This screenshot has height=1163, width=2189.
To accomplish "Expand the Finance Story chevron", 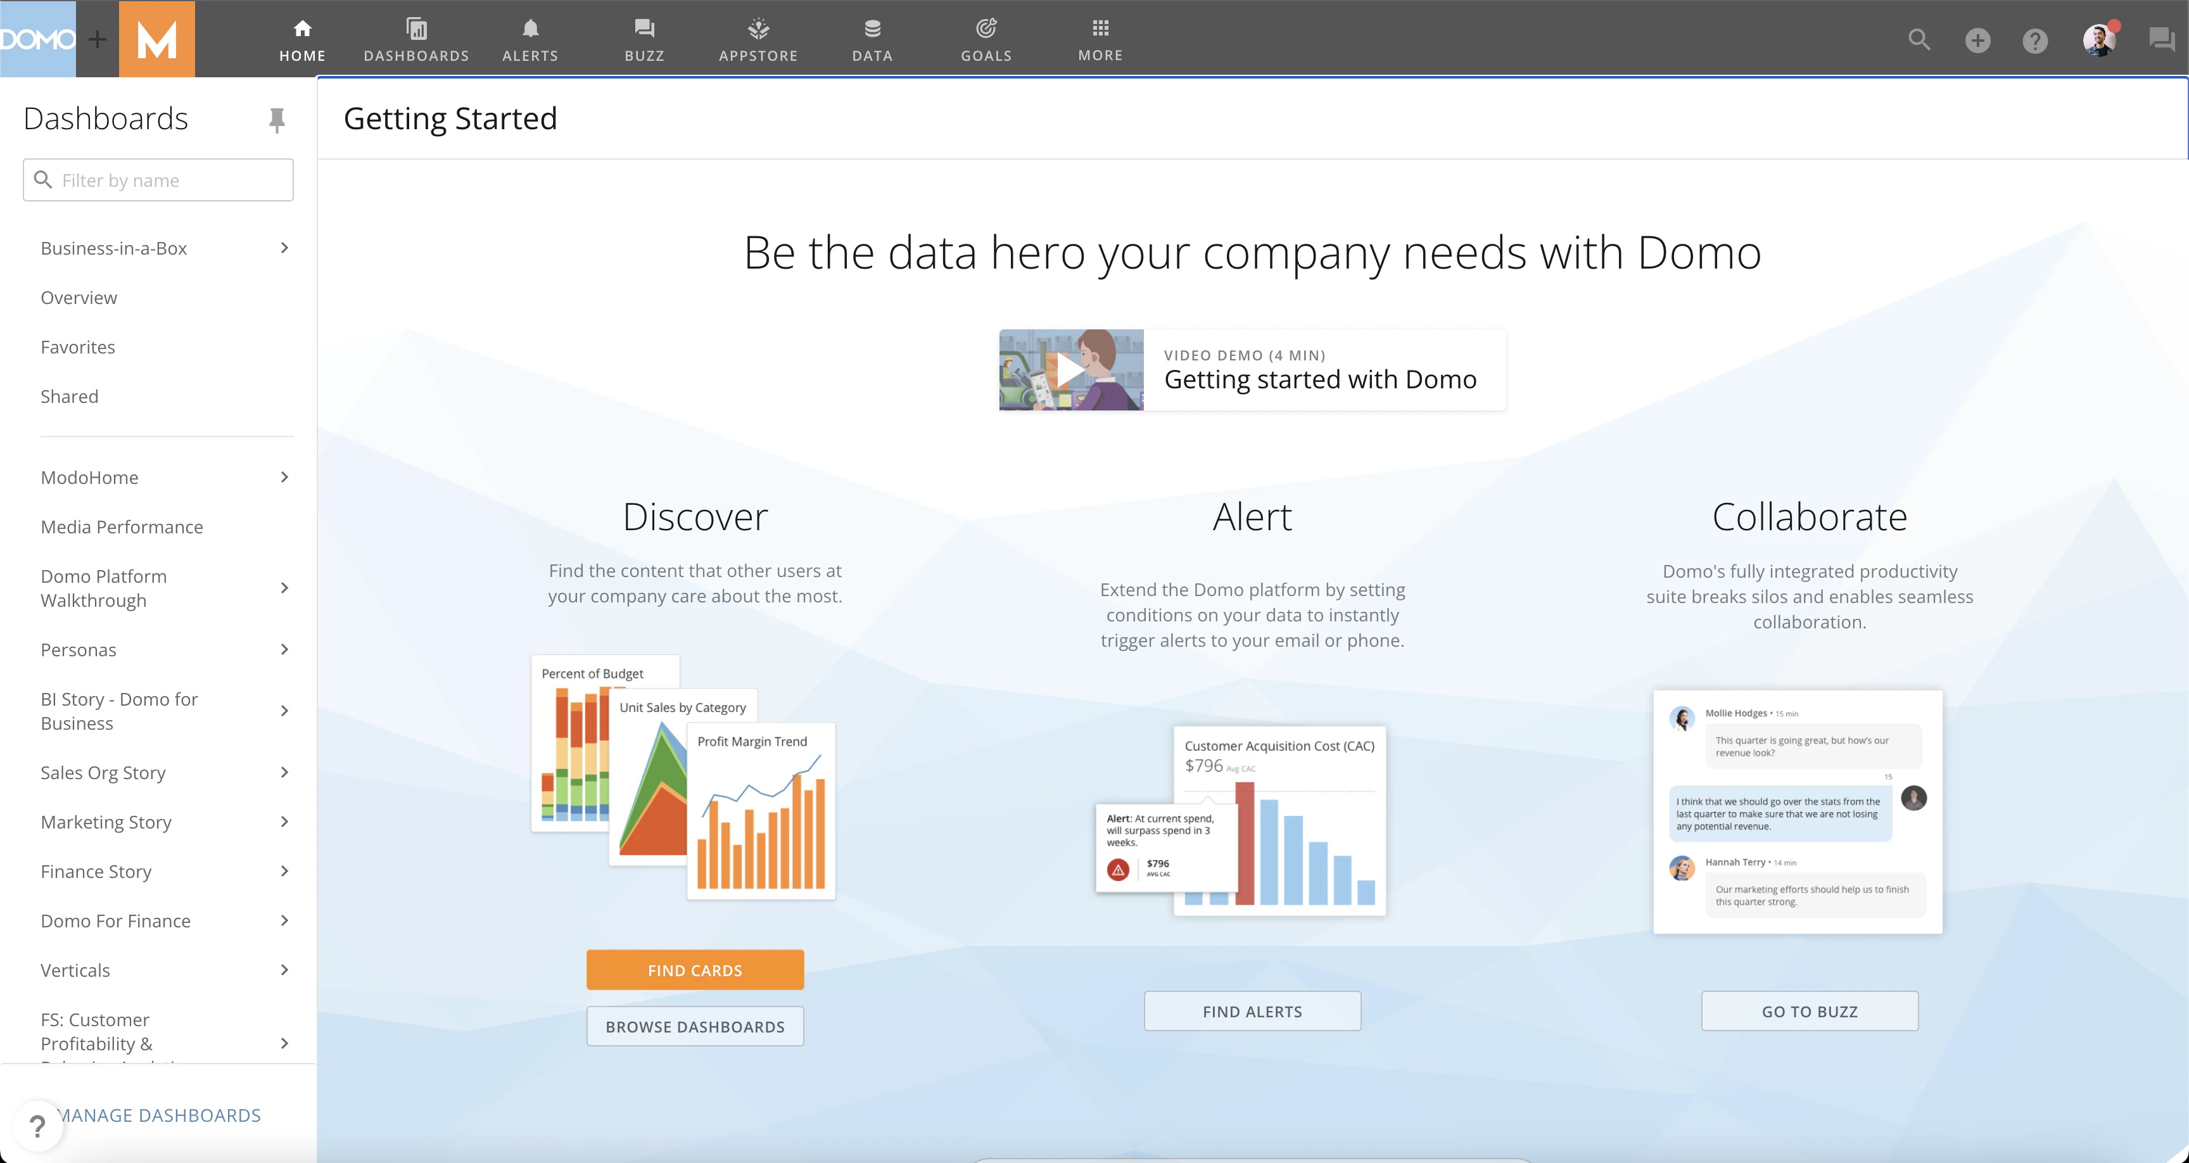I will [284, 870].
